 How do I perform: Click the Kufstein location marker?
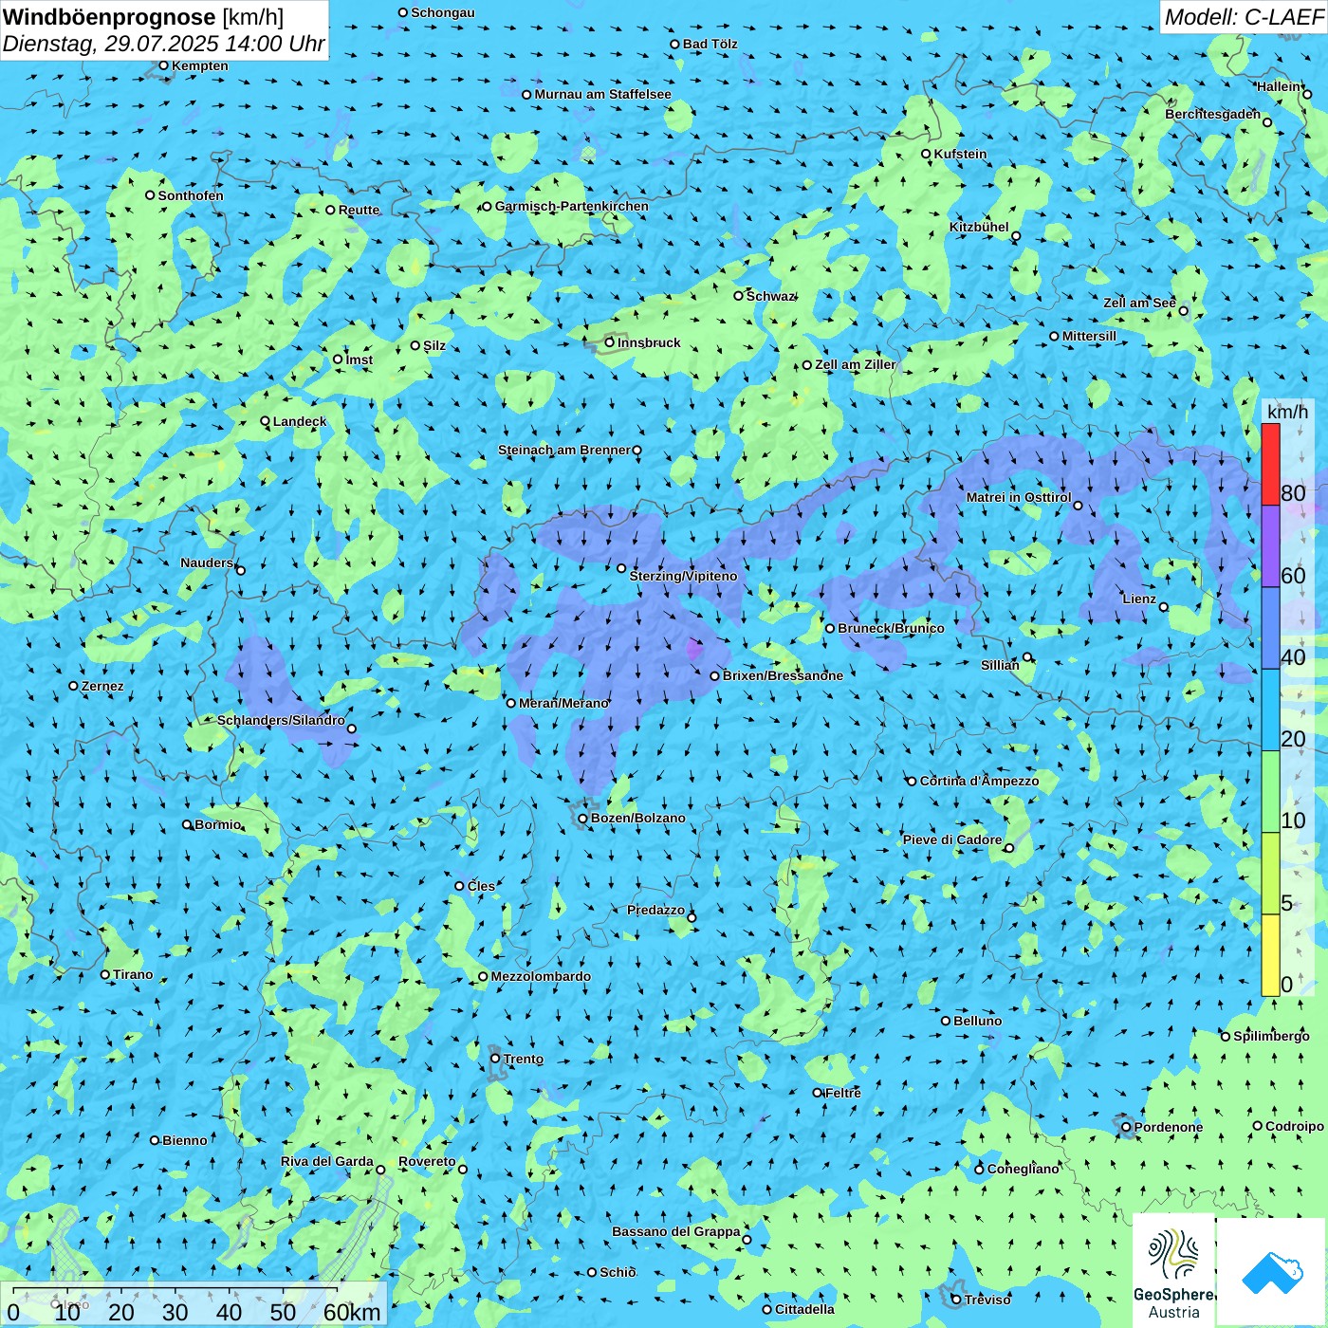point(927,154)
